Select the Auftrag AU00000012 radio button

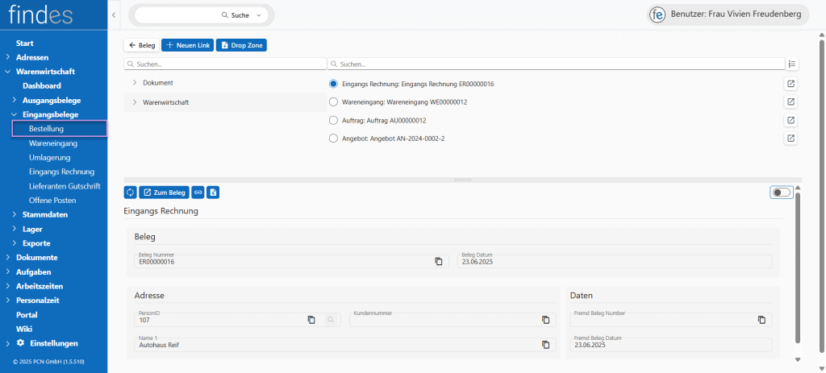(x=334, y=120)
